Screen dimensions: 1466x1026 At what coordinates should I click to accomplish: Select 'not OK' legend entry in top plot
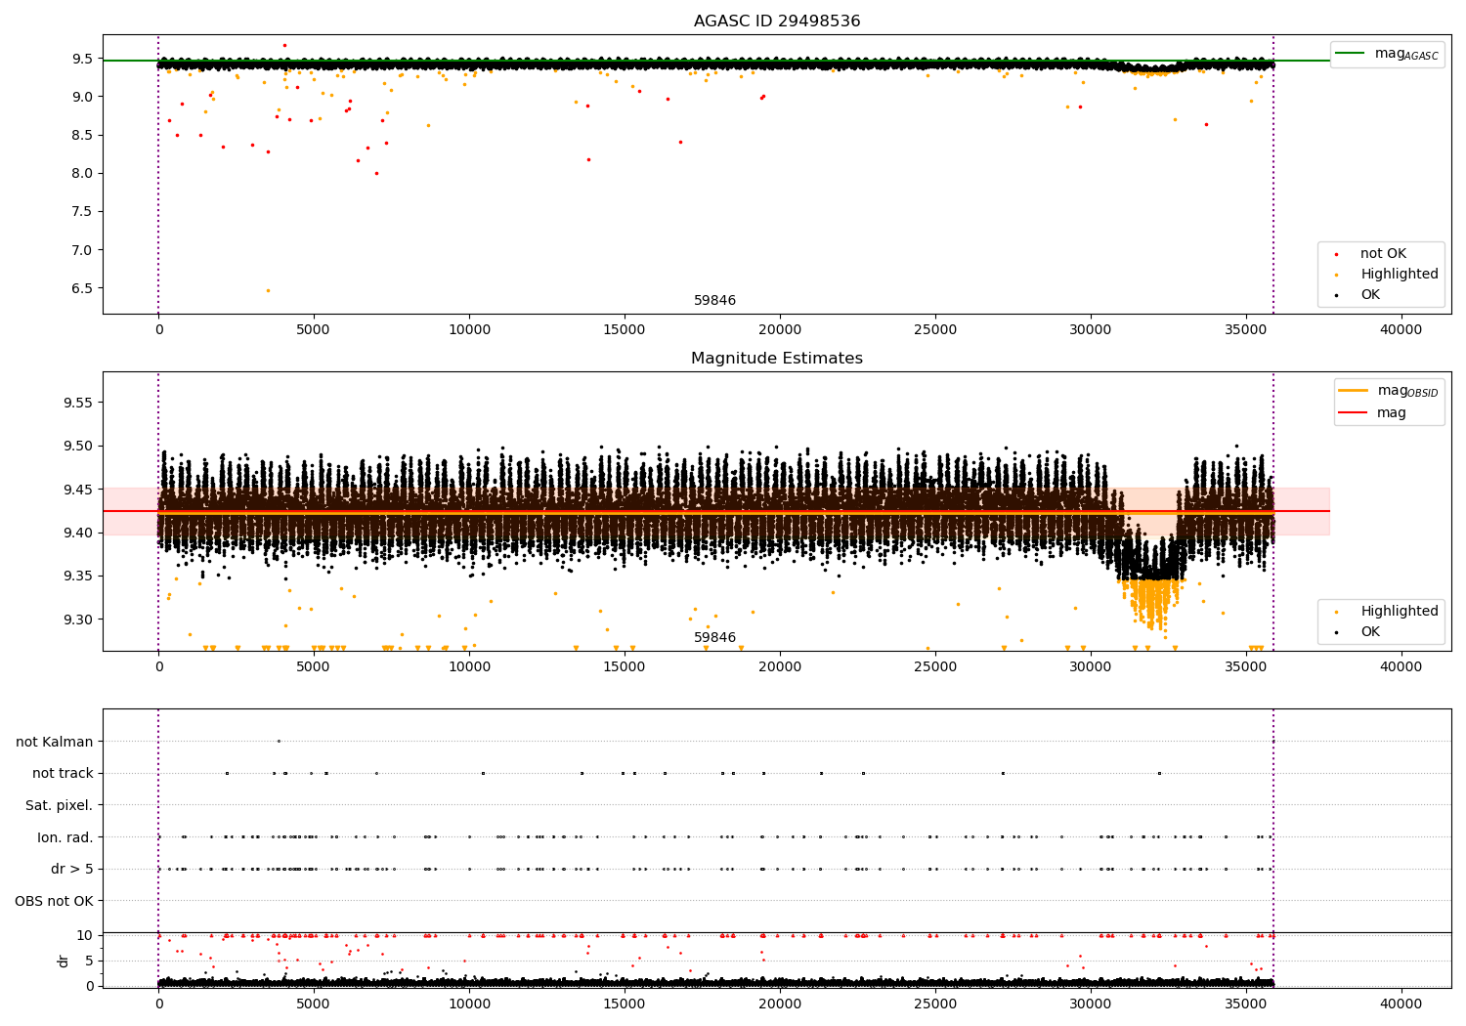(x=1383, y=254)
